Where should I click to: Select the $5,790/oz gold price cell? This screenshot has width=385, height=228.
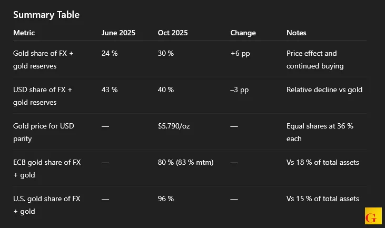[174, 126]
